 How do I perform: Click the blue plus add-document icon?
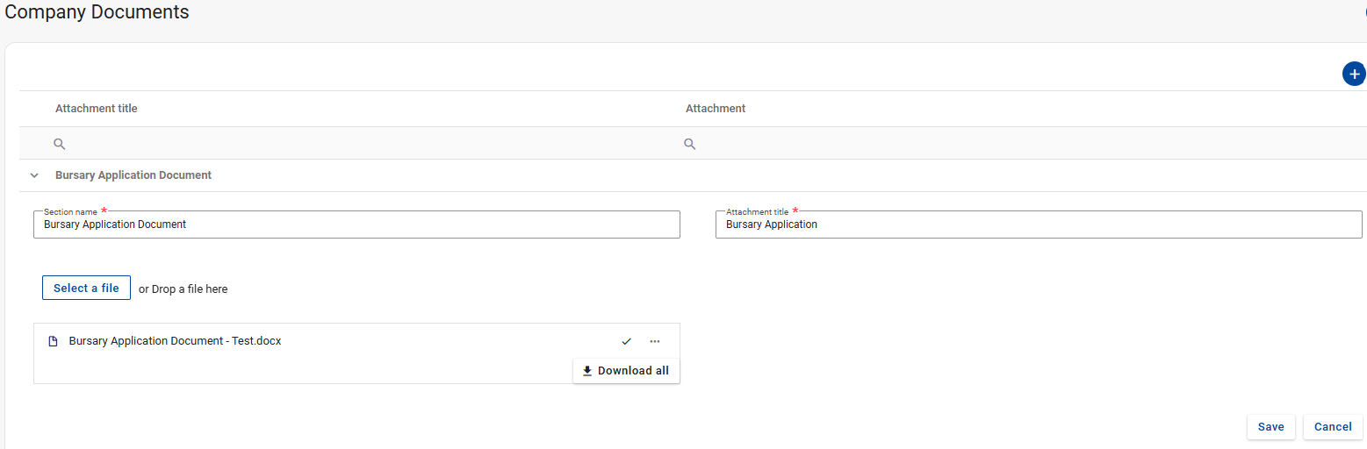click(1354, 75)
